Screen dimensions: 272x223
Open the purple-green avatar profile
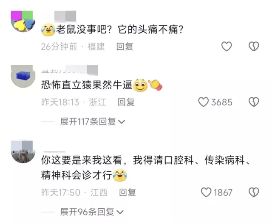pos(23,21)
